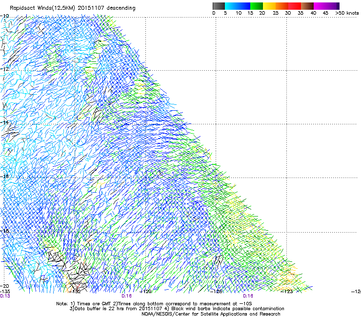Click the '-129' longitude axis label

[x=146, y=292]
